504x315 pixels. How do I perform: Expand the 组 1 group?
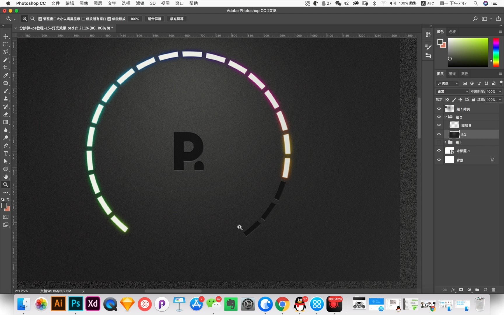[x=445, y=142]
